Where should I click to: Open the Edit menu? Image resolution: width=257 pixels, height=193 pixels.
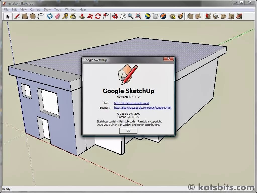click(x=14, y=10)
